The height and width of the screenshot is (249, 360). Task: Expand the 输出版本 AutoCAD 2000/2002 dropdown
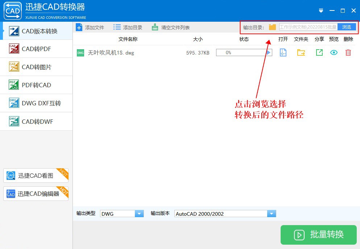coord(272,214)
